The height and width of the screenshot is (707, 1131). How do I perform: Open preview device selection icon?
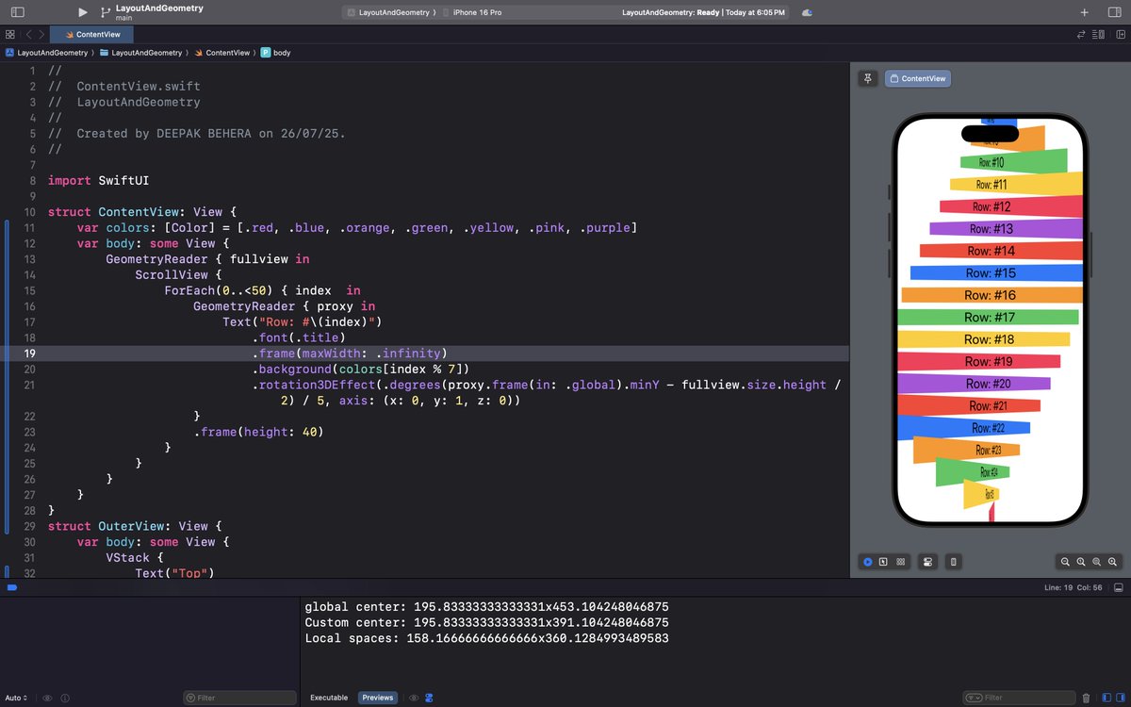point(953,562)
